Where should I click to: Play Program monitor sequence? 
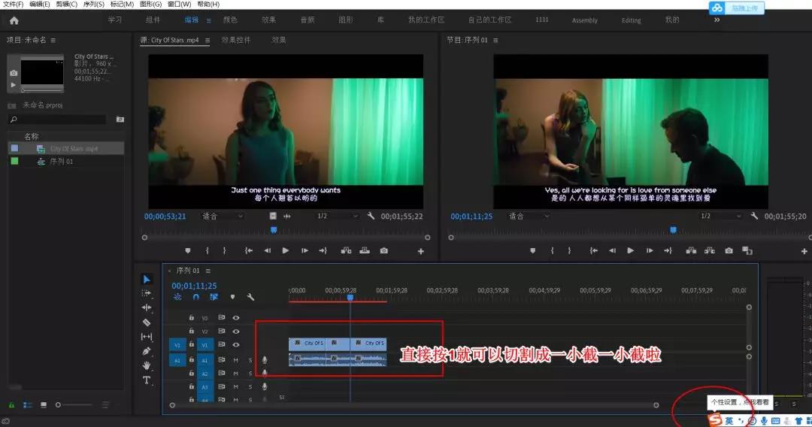[630, 250]
